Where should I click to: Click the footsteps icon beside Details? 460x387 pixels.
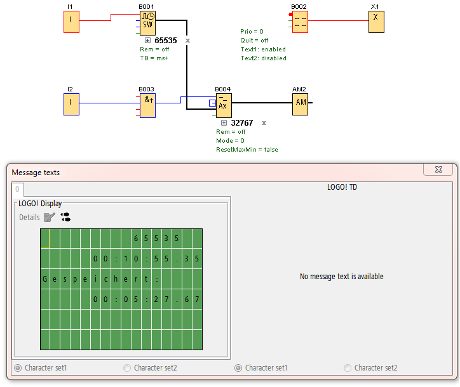click(x=65, y=217)
